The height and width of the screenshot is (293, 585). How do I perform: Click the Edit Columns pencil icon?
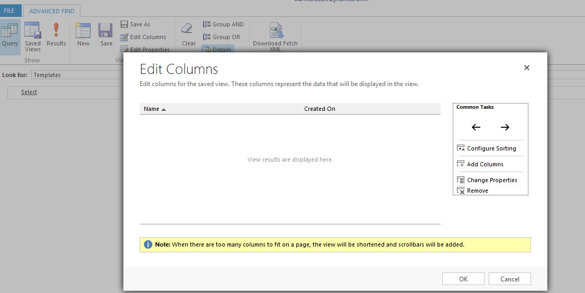pos(124,37)
